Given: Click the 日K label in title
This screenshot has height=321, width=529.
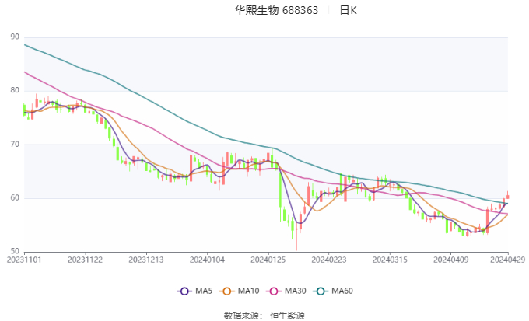Looking at the screenshot, I should pos(349,10).
